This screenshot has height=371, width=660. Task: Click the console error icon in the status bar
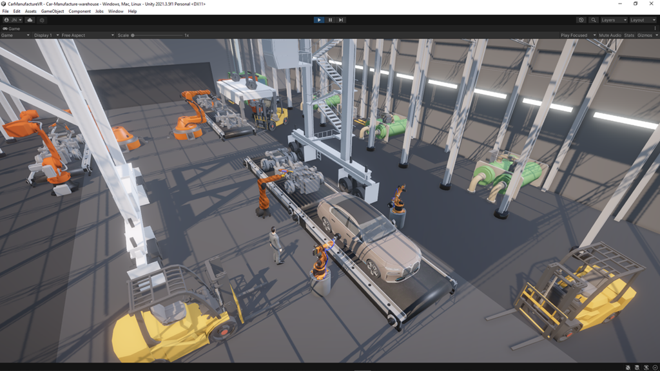(628, 367)
